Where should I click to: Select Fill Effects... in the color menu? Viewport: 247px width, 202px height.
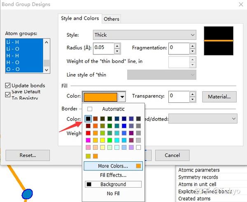click(113, 175)
